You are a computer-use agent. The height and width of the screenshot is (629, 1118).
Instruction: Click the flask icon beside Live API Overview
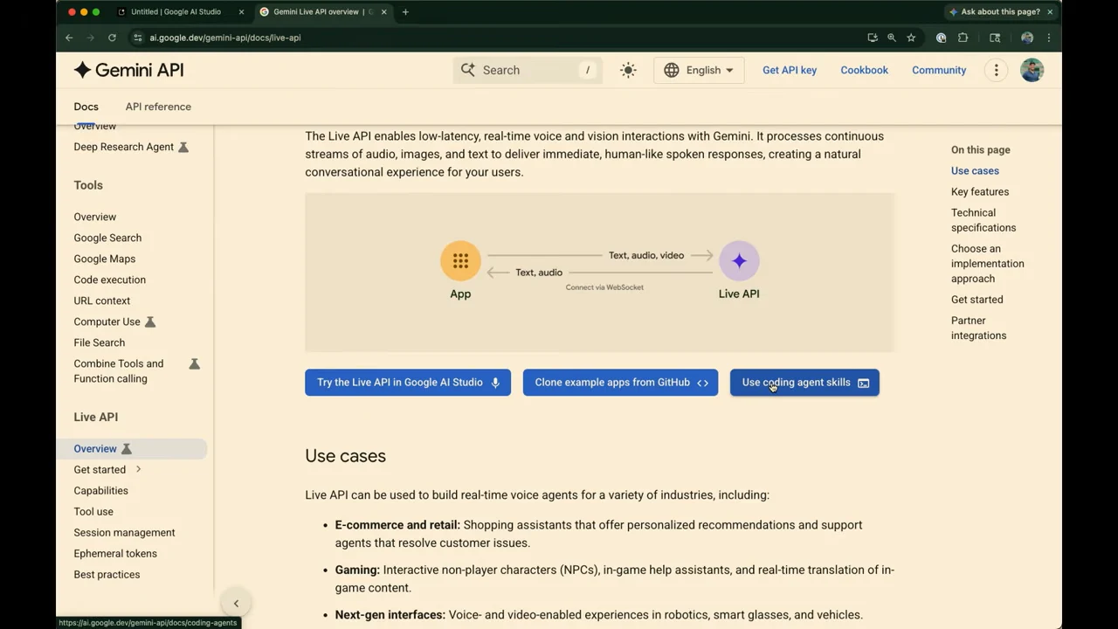pyautogui.click(x=127, y=448)
